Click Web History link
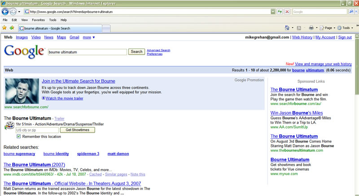 [302, 37]
